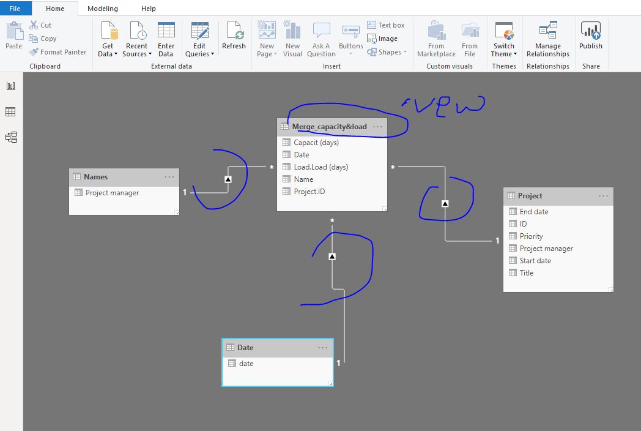Select the Format Painter tool
The image size is (641, 431).
[57, 52]
